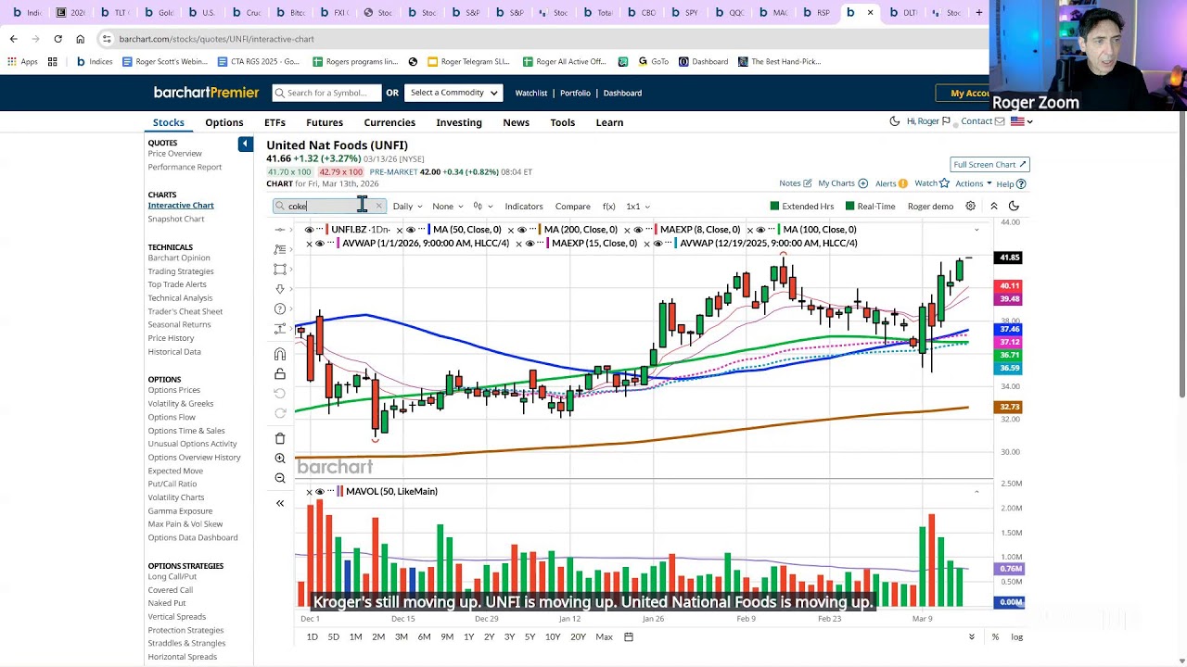
Task: Delete all drawings with trash icon
Action: point(280,438)
